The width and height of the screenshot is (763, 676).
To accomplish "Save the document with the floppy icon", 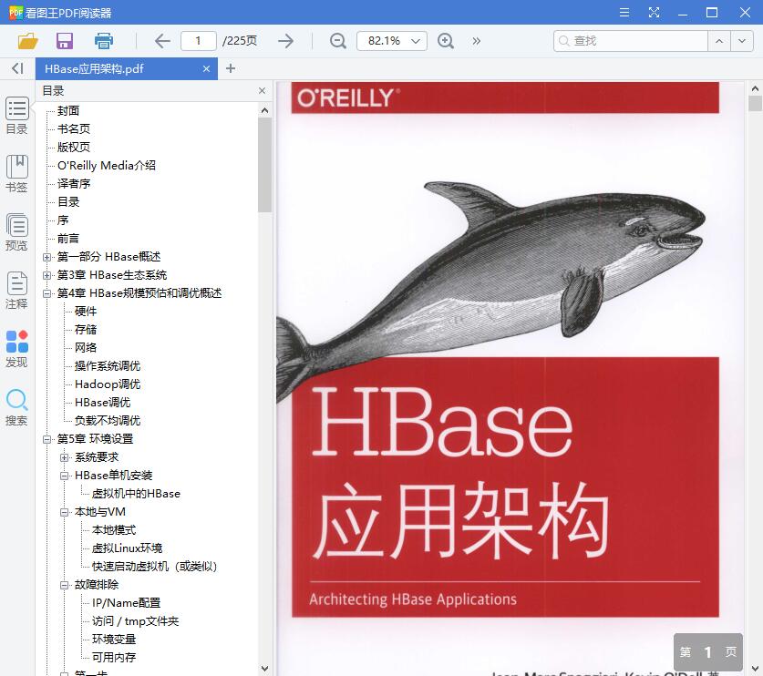I will (x=65, y=41).
